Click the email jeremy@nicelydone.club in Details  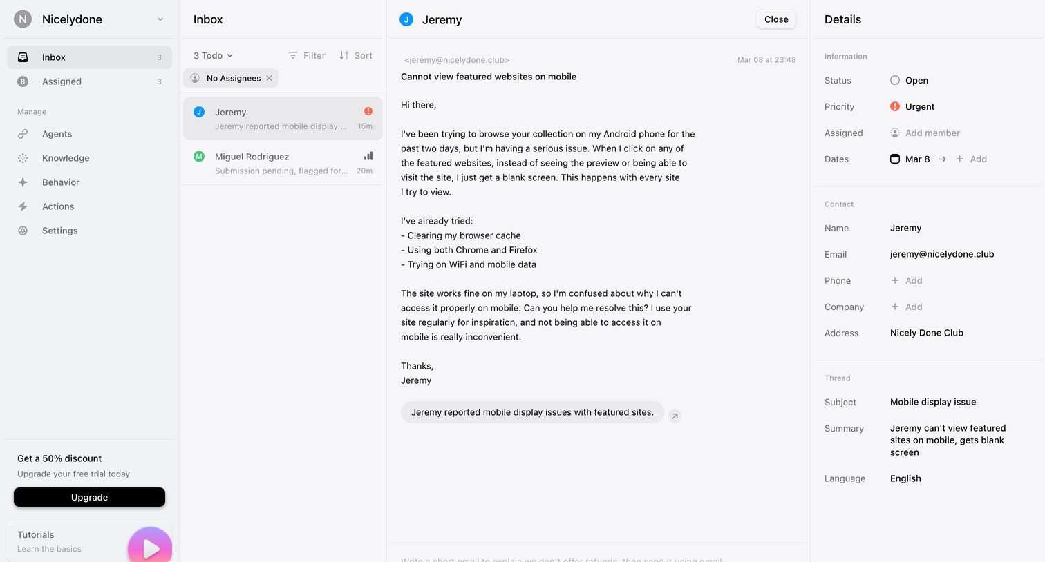[942, 254]
